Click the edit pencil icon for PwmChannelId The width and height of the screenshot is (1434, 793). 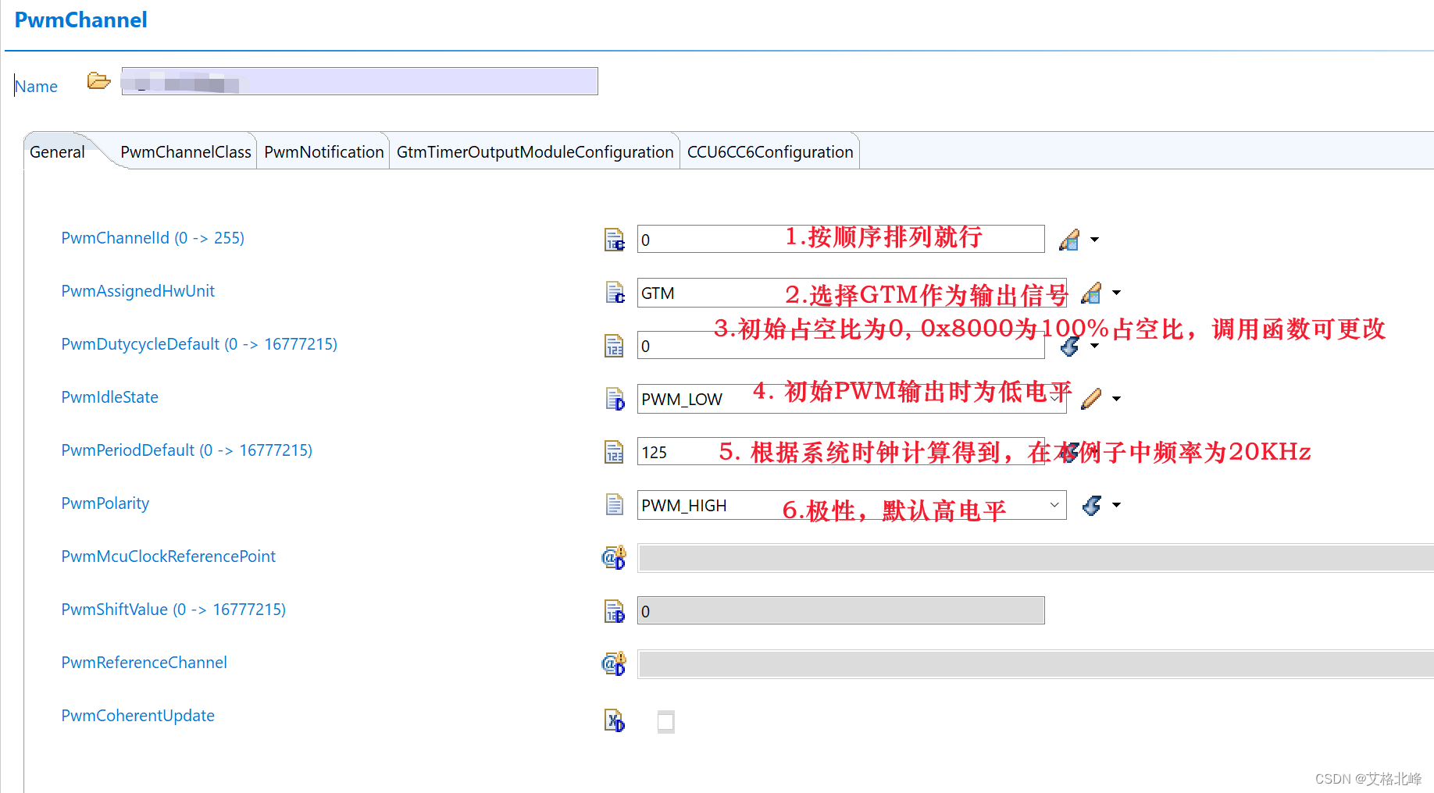point(1069,240)
